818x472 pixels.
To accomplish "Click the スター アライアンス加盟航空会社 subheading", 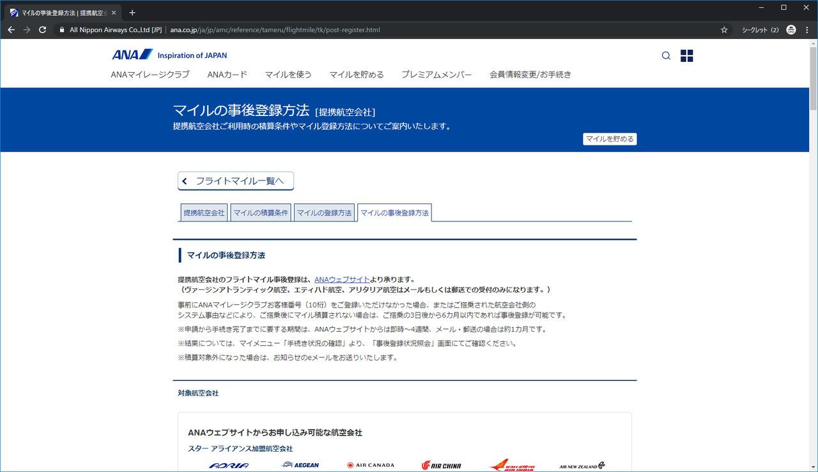I will 240,448.
